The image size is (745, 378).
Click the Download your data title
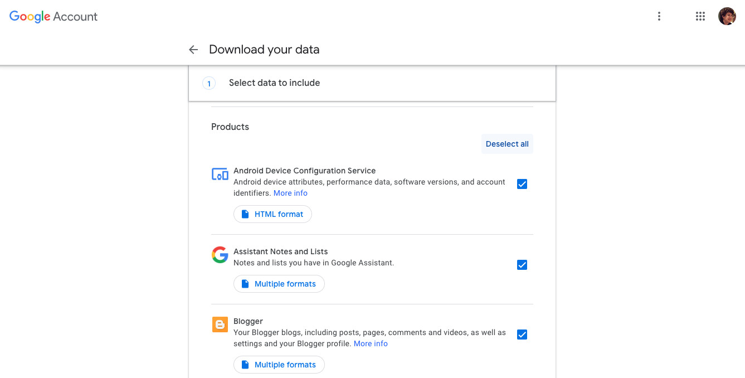[x=264, y=50]
